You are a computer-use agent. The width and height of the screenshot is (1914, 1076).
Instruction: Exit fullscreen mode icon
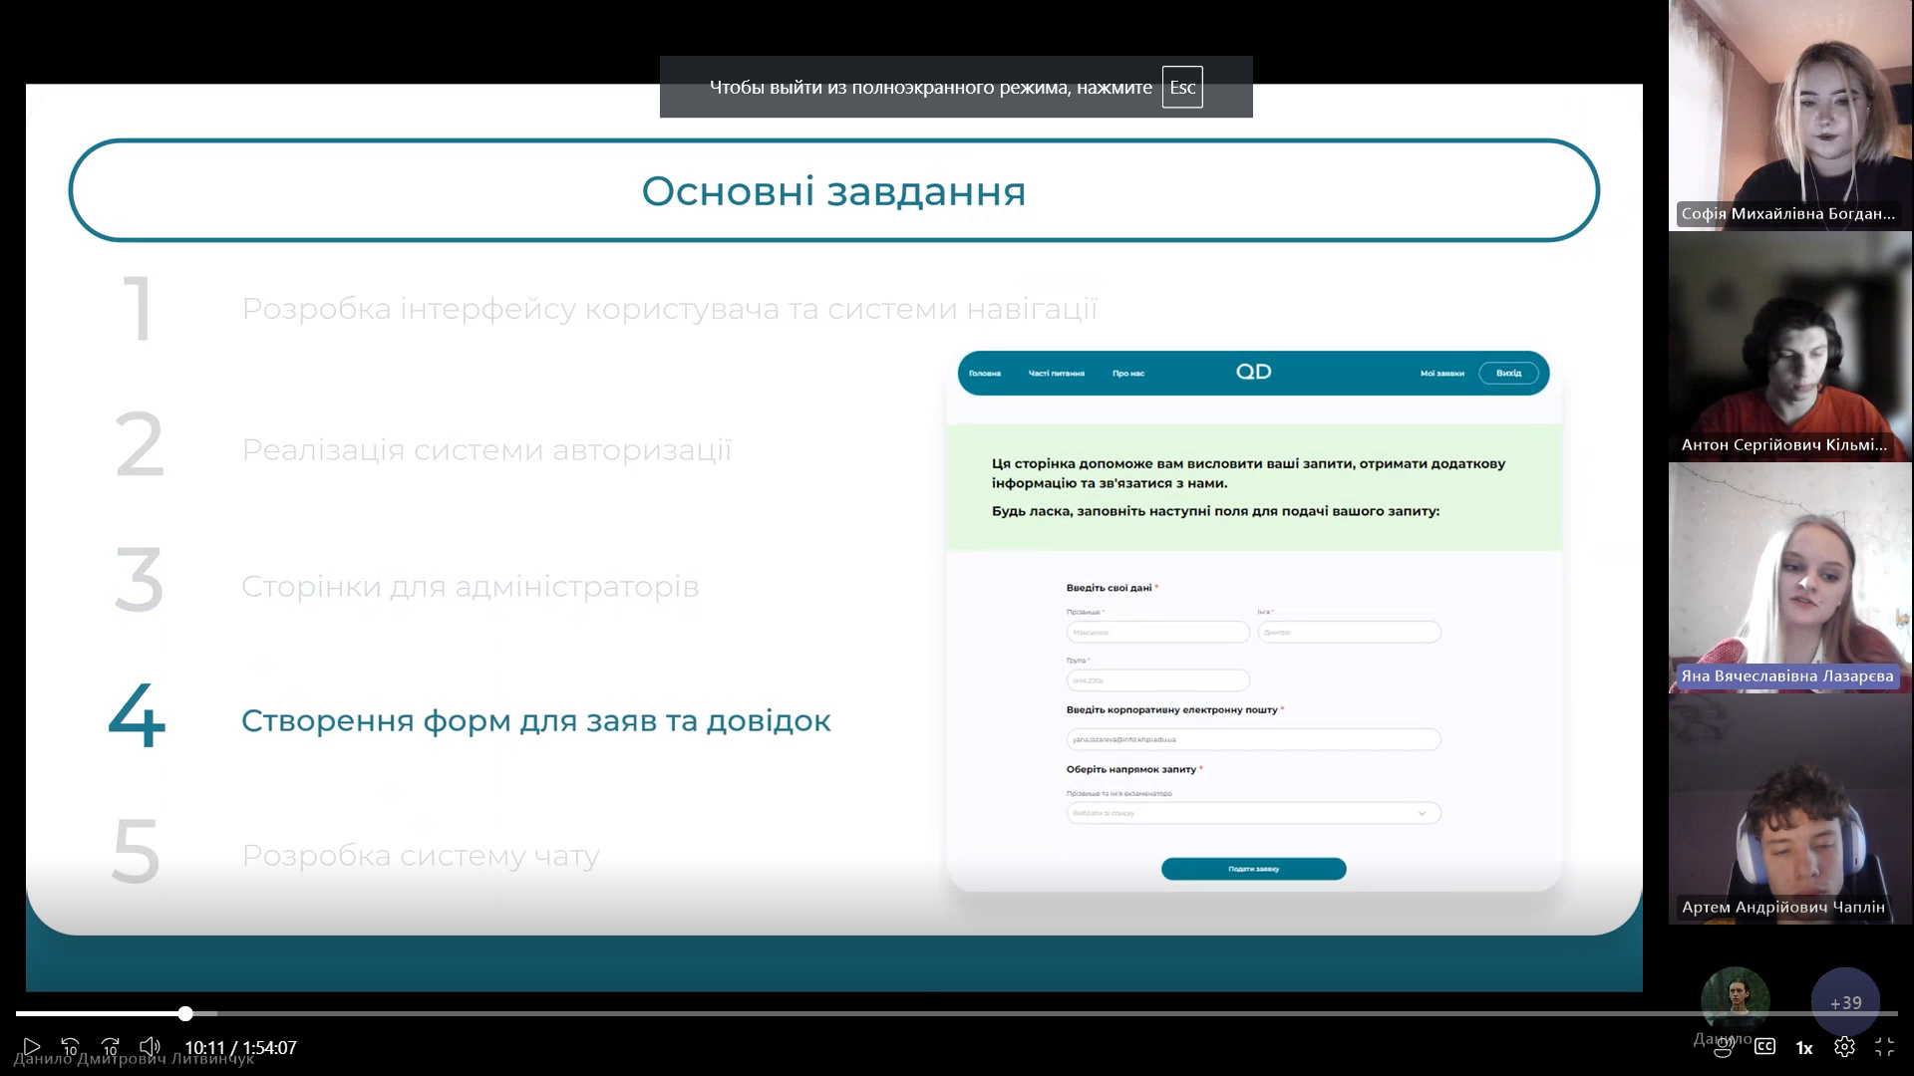(x=1884, y=1047)
